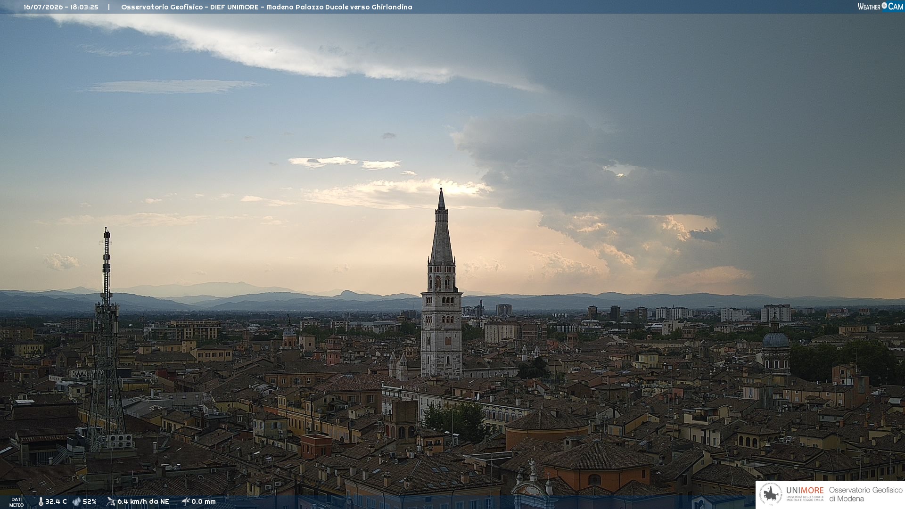Click the thermometer temperature icon
The image size is (905, 509).
(41, 501)
